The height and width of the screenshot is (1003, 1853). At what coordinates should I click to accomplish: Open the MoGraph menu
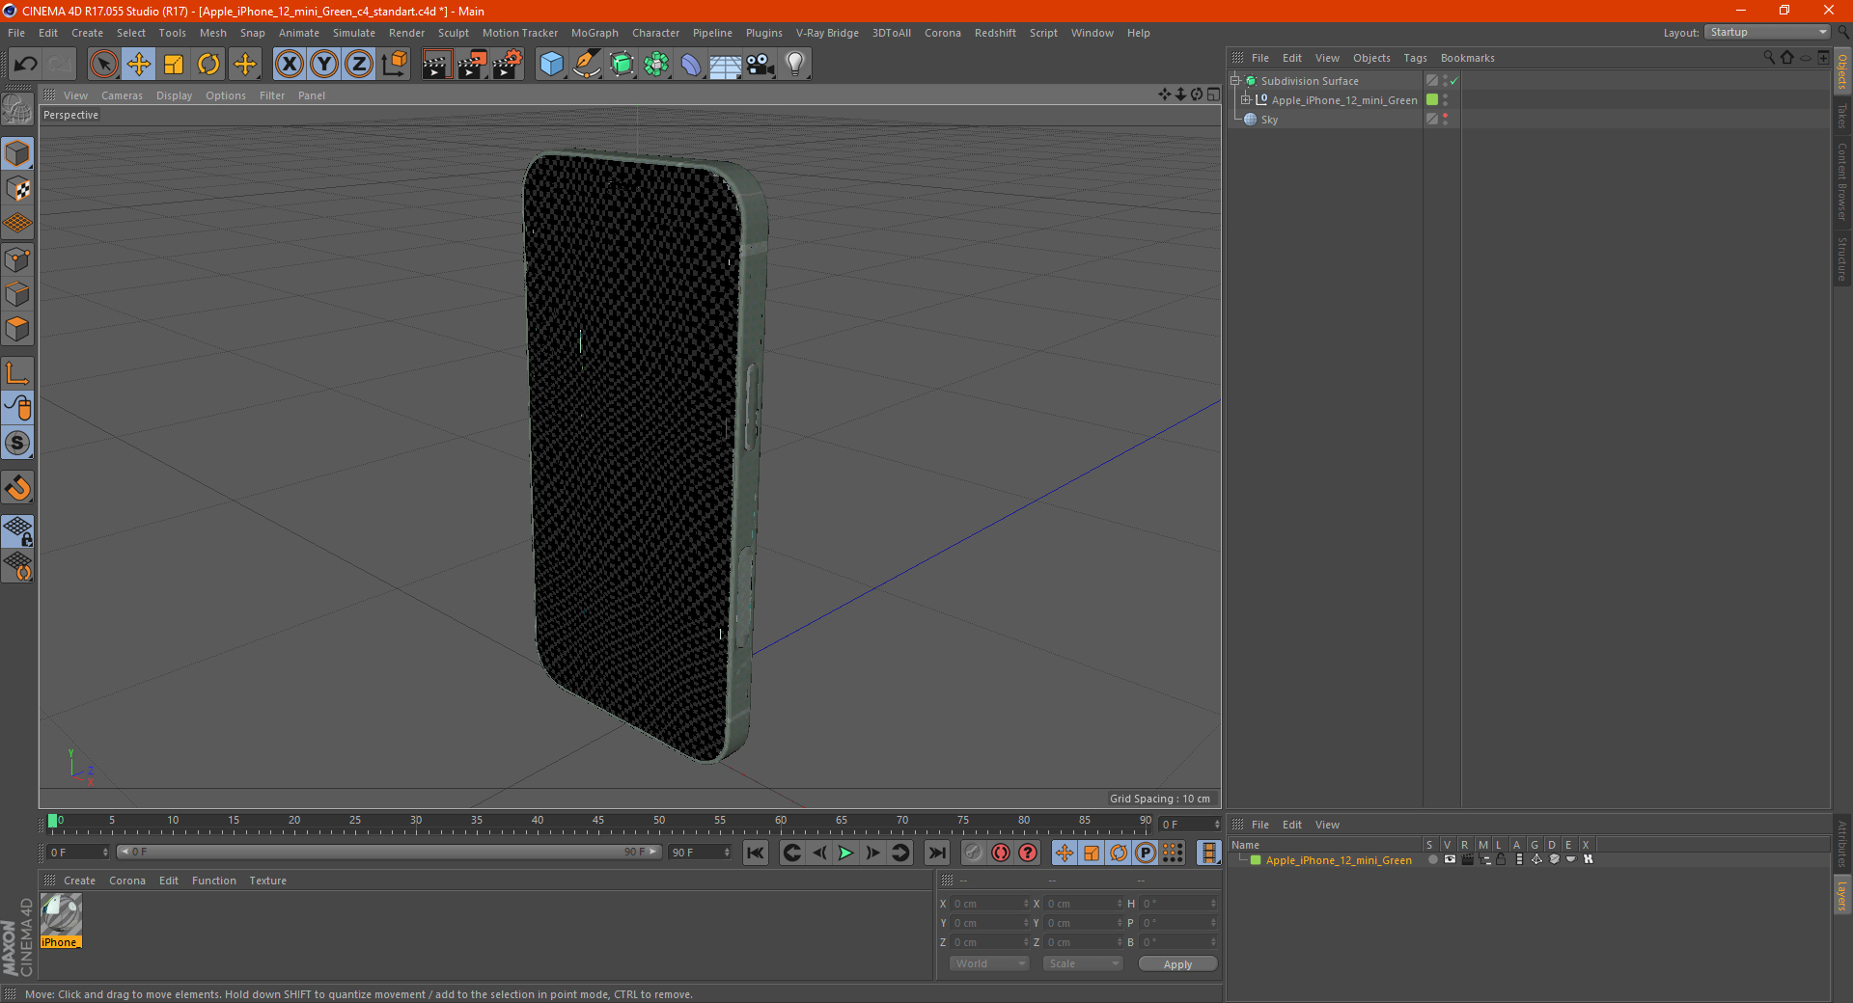[x=595, y=33]
